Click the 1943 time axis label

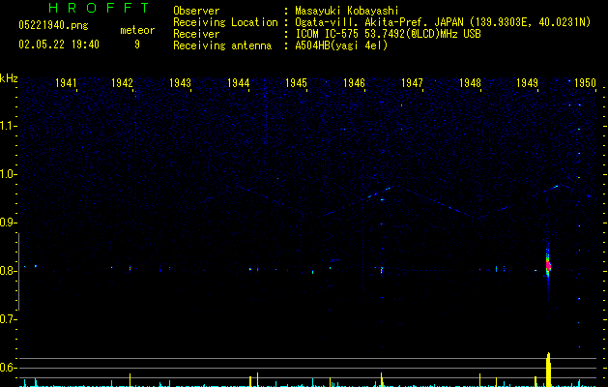coord(181,83)
